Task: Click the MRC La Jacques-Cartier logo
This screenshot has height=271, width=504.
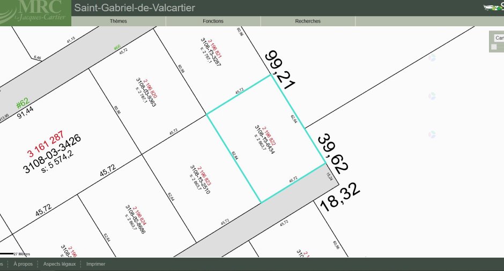Action: coord(35,13)
